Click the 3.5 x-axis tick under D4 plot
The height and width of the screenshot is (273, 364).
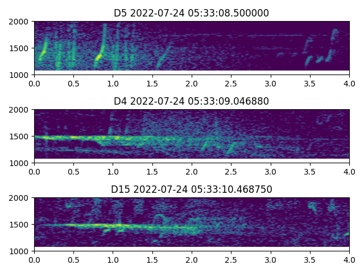click(310, 171)
